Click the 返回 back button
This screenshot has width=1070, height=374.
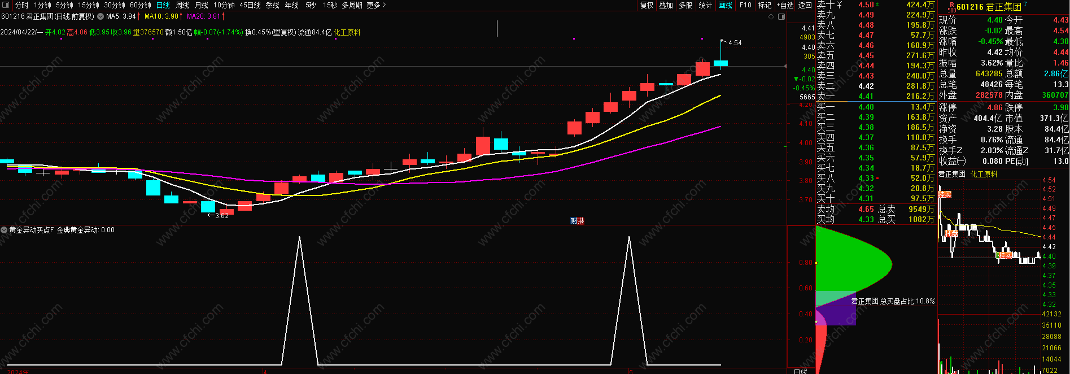[805, 5]
